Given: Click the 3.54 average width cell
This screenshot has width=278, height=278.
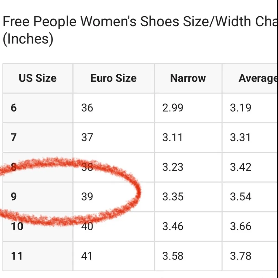Looking at the screenshot, I should point(240,197).
